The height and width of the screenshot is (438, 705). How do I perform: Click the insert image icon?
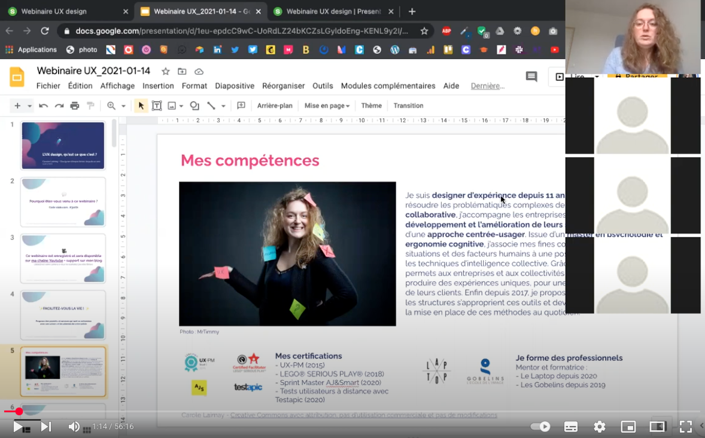tap(172, 106)
